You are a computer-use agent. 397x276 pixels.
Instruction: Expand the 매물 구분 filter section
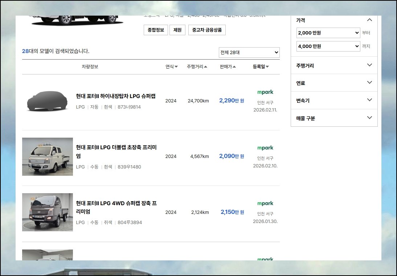coord(334,118)
